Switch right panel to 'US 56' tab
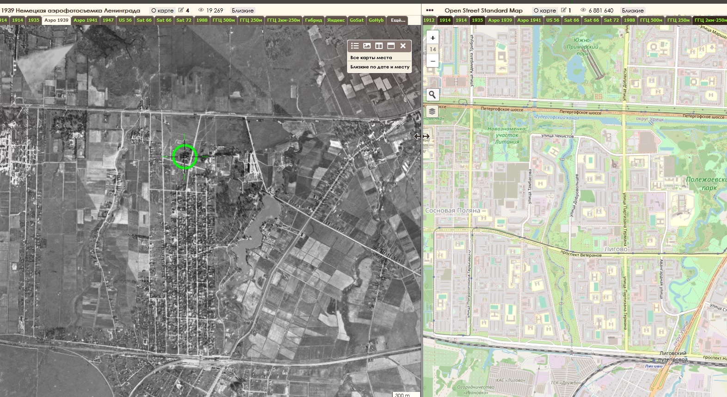Viewport: 727px width, 397px height. click(553, 20)
